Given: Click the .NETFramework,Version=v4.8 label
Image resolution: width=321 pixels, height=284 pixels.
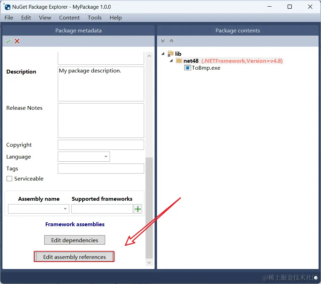Looking at the screenshot, I should (242, 61).
